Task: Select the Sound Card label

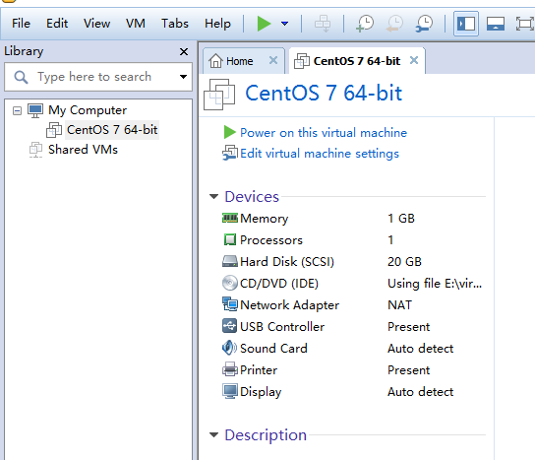Action: pyautogui.click(x=273, y=349)
